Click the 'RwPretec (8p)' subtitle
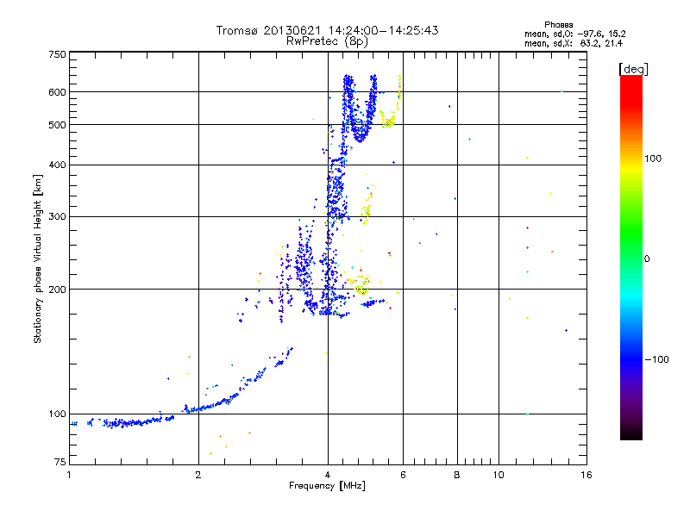 coord(327,41)
